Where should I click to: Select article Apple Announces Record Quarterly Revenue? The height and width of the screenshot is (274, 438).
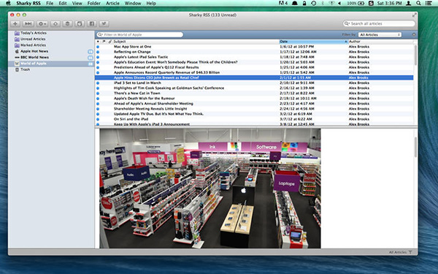click(254, 72)
